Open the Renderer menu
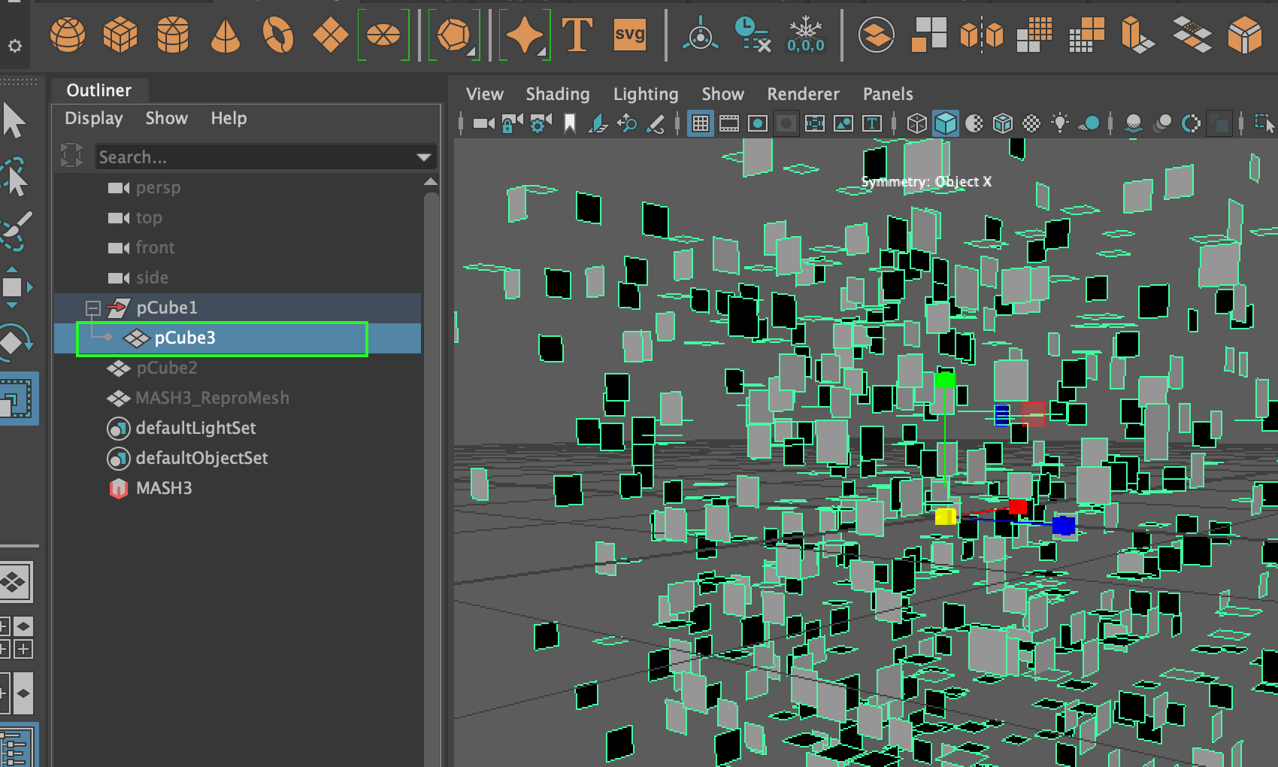Screen dimensions: 1278x767 point(803,93)
